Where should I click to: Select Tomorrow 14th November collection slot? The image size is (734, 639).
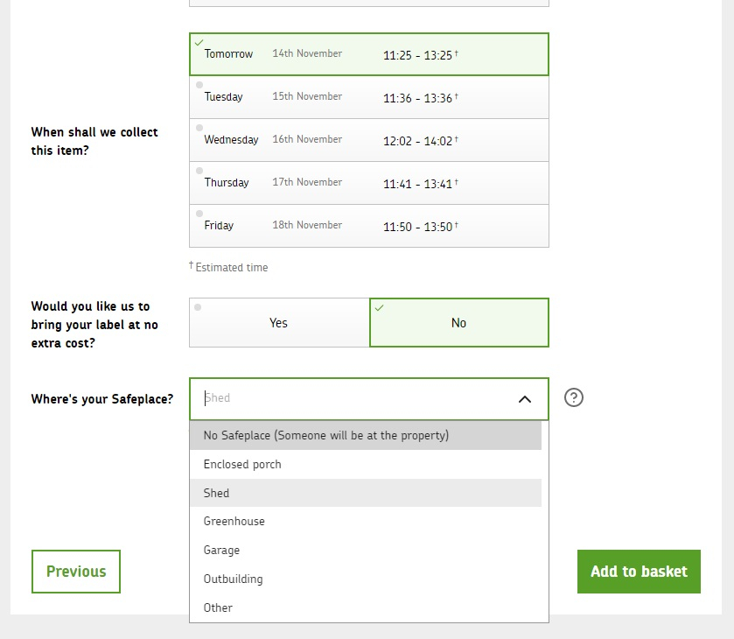[369, 54]
